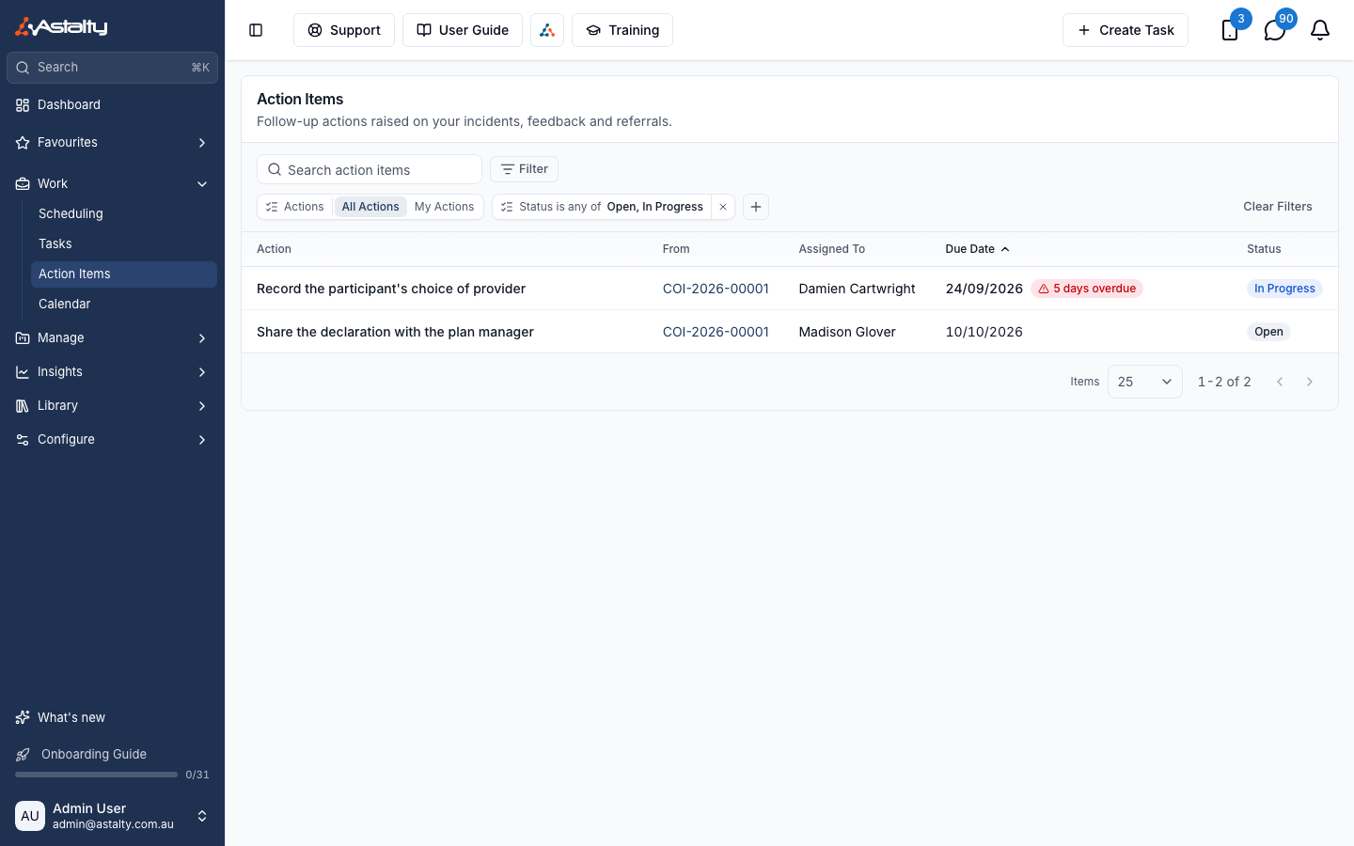Open Share the declaration with the plan manager
This screenshot has width=1354, height=846.
(395, 332)
